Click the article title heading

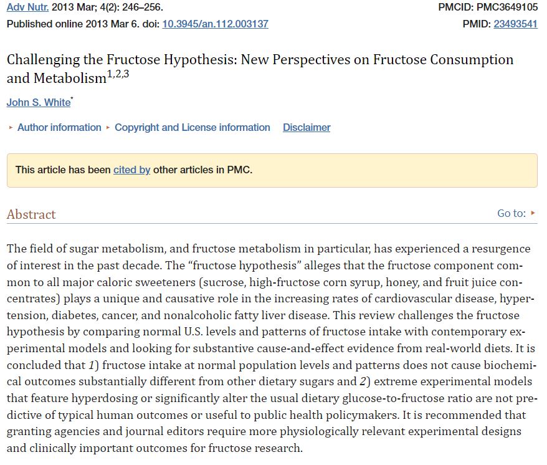[x=260, y=69]
